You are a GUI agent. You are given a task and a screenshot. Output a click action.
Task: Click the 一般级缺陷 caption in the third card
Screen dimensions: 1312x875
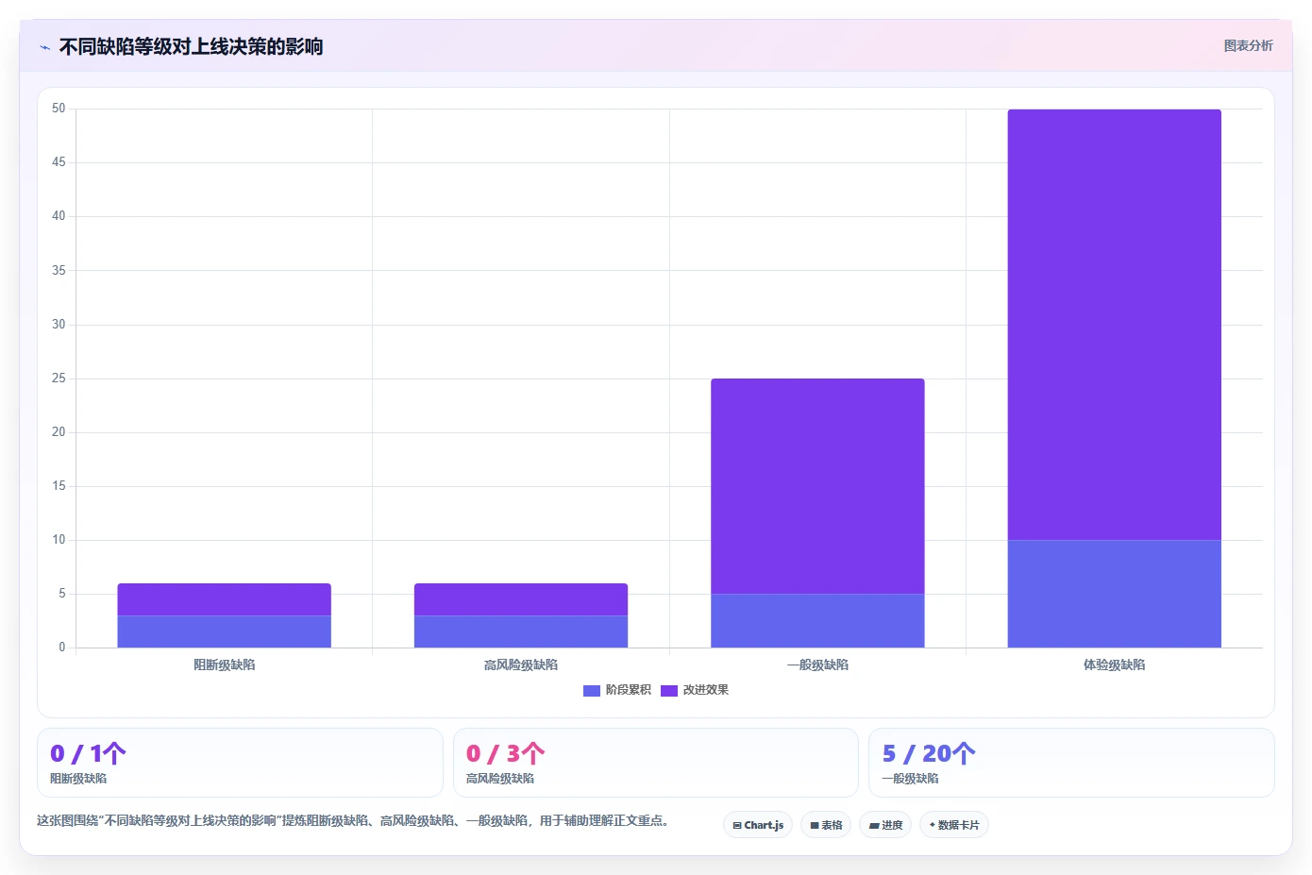(x=910, y=779)
